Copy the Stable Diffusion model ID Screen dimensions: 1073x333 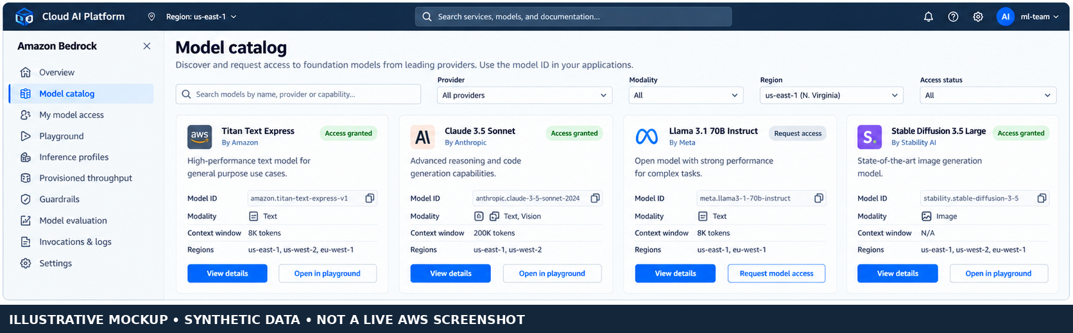[1042, 198]
